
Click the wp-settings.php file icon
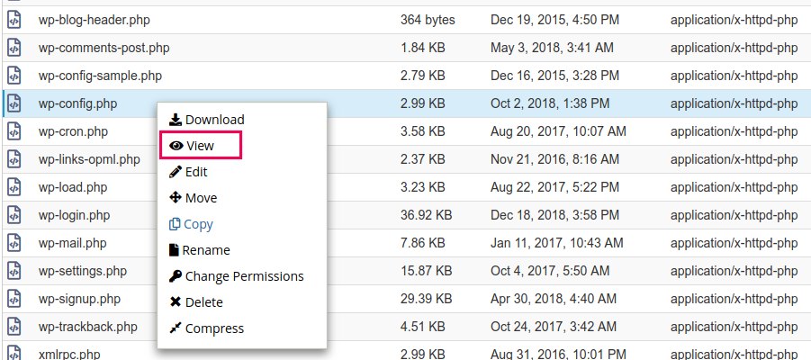14,271
